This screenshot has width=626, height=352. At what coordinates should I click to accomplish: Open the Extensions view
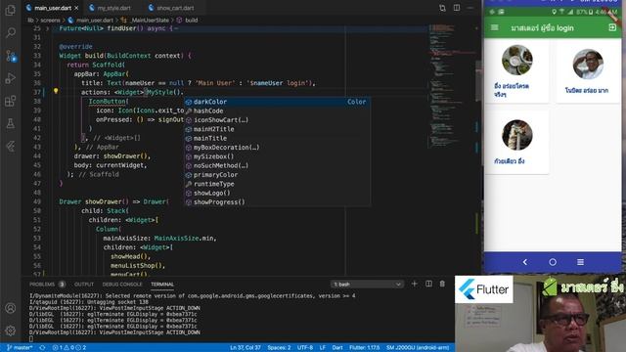[x=11, y=101]
